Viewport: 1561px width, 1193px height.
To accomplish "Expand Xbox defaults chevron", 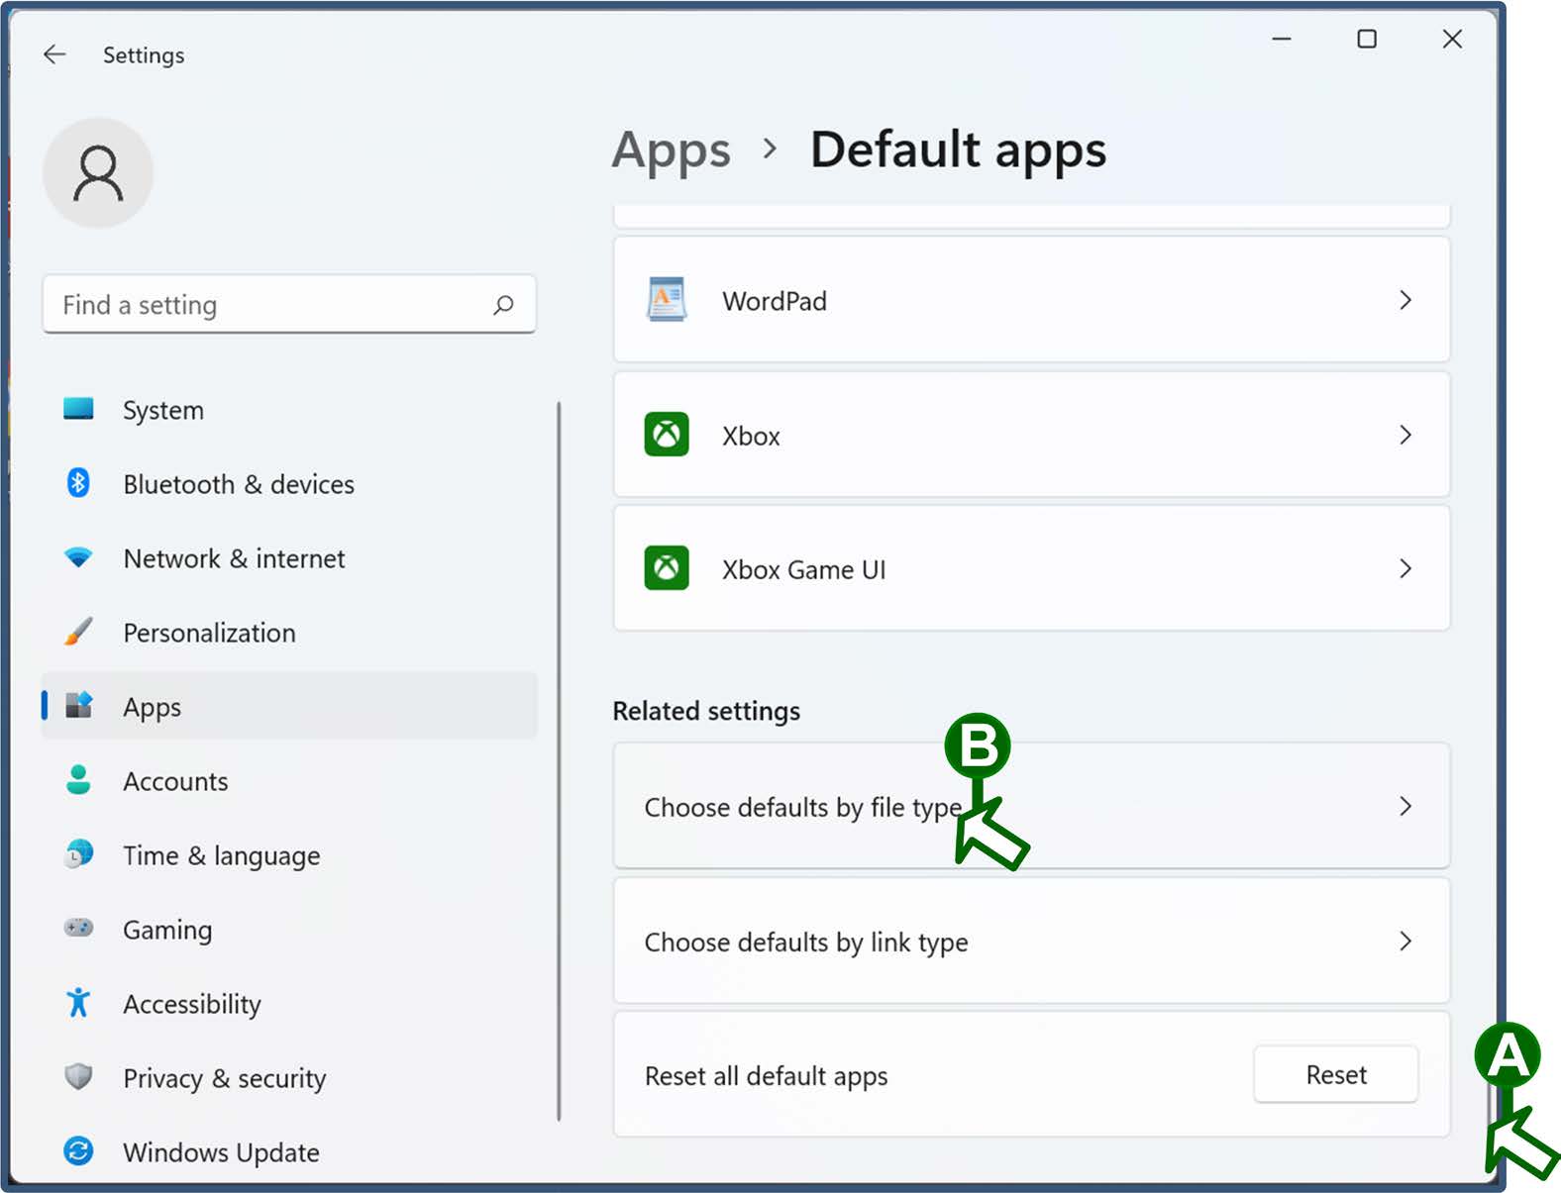I will pos(1405,435).
